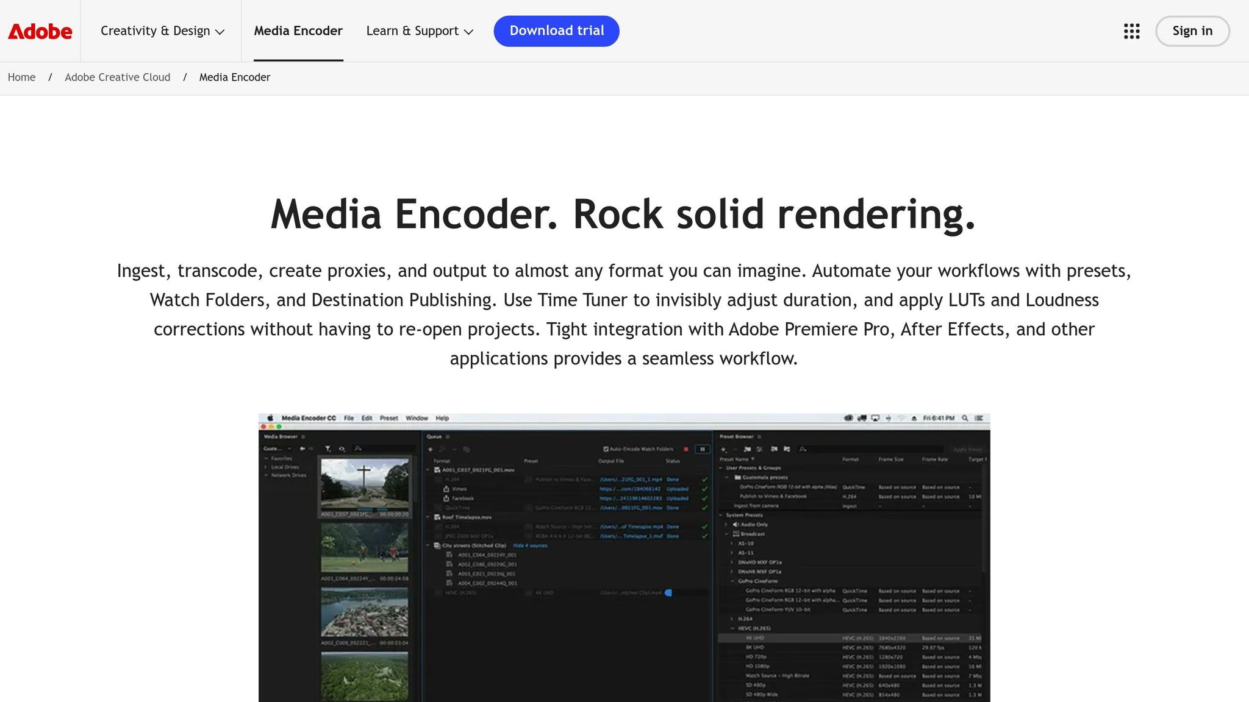Select the filter icon in the Media Browser
The image size is (1249, 702).
pos(328,448)
